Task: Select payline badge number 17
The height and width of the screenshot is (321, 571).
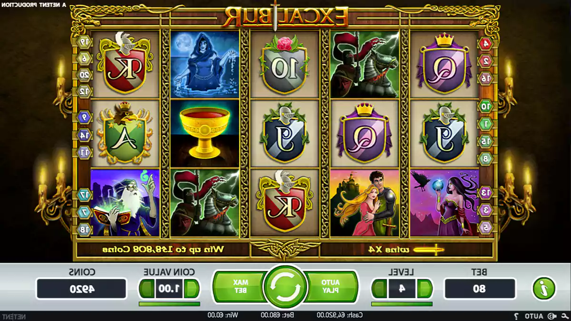Action: [x=84, y=194]
